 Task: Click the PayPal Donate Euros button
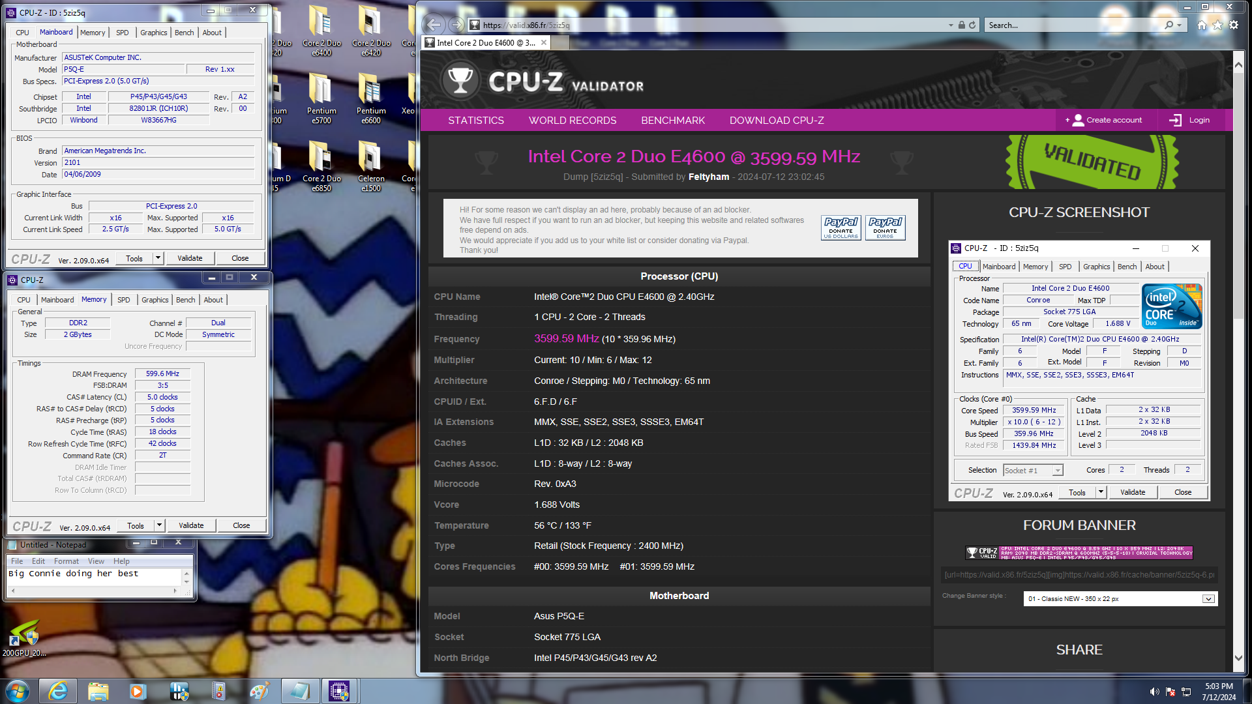[885, 228]
